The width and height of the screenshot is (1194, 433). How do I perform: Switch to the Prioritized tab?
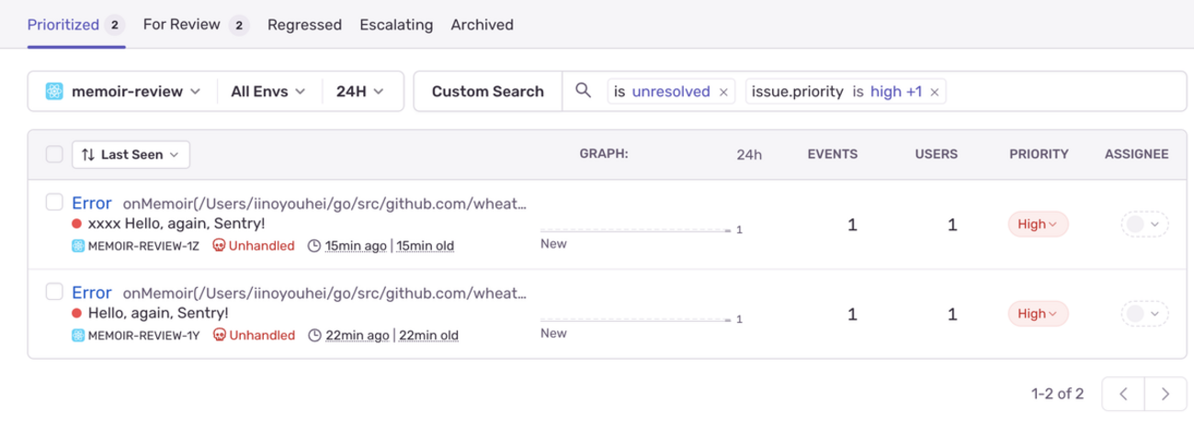pyautogui.click(x=76, y=25)
